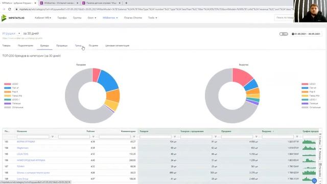Expand the Ozon dropdown menu

tap(92, 18)
